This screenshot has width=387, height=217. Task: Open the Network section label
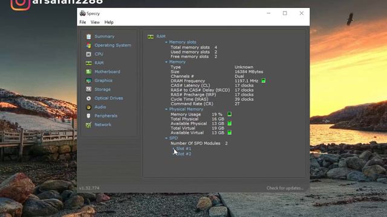(103, 125)
